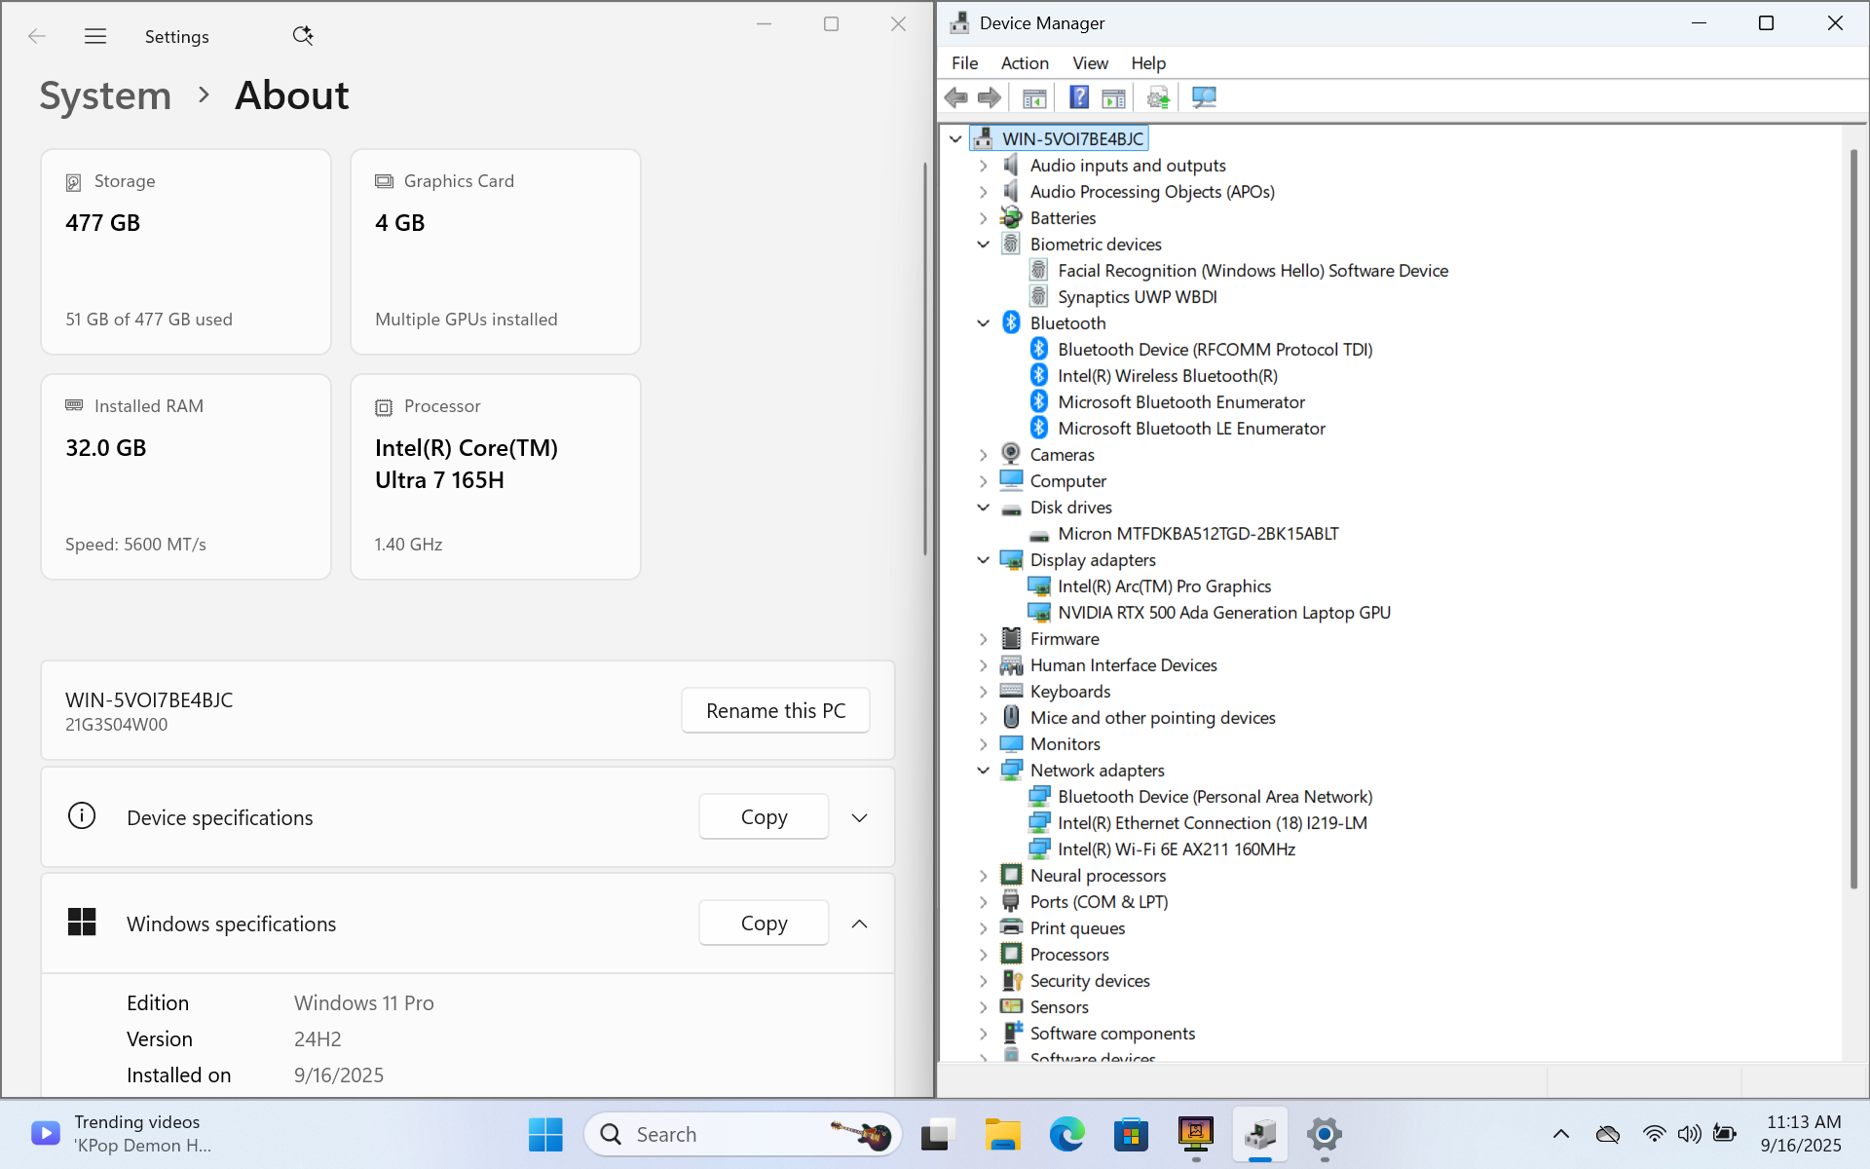The width and height of the screenshot is (1870, 1169).
Task: Click the Show/Hide Console Tree toolbar icon
Action: click(x=1034, y=97)
